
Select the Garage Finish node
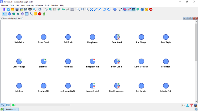point(93,86)
